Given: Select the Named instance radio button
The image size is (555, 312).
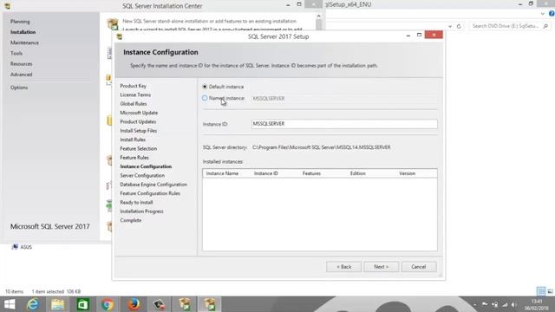Looking at the screenshot, I should (x=205, y=98).
